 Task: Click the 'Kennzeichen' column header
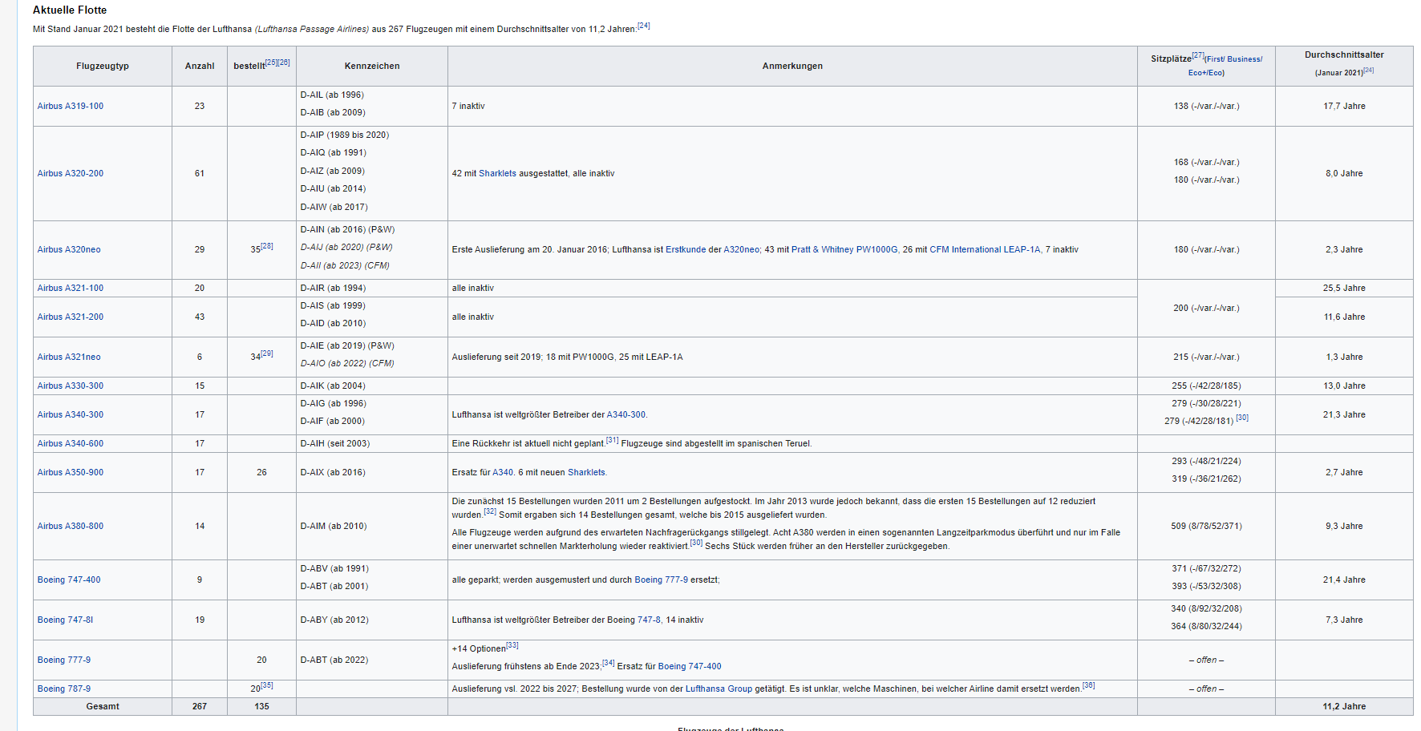pos(372,66)
